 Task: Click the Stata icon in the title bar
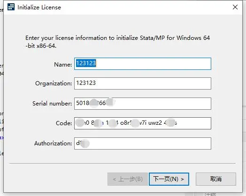click(11, 7)
